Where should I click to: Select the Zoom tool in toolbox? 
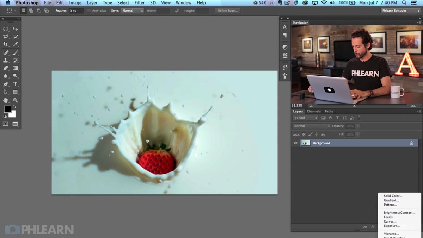16,100
